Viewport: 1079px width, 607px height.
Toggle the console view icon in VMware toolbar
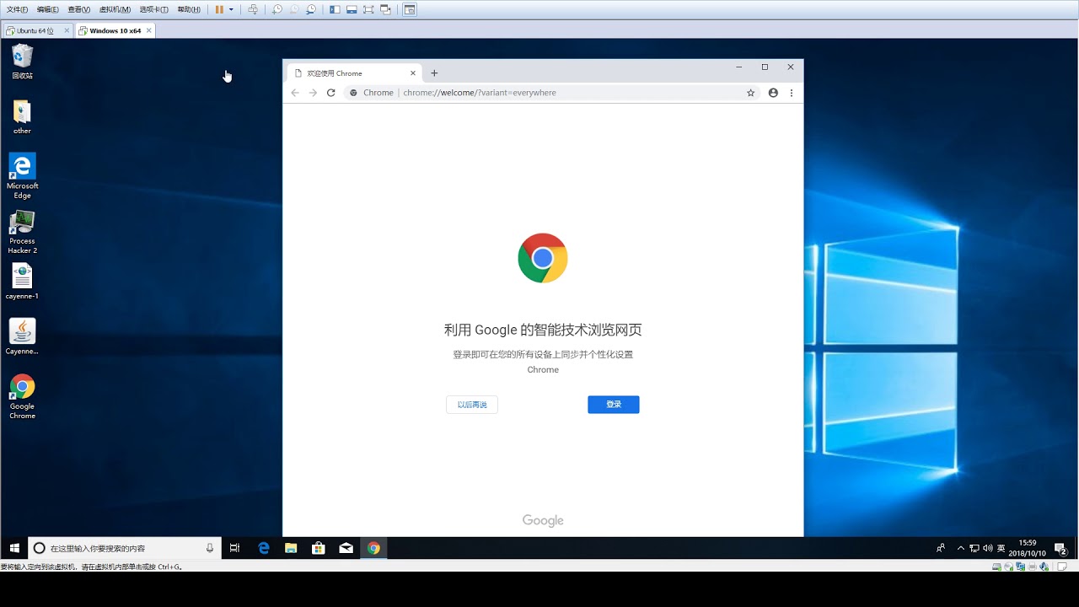[410, 9]
